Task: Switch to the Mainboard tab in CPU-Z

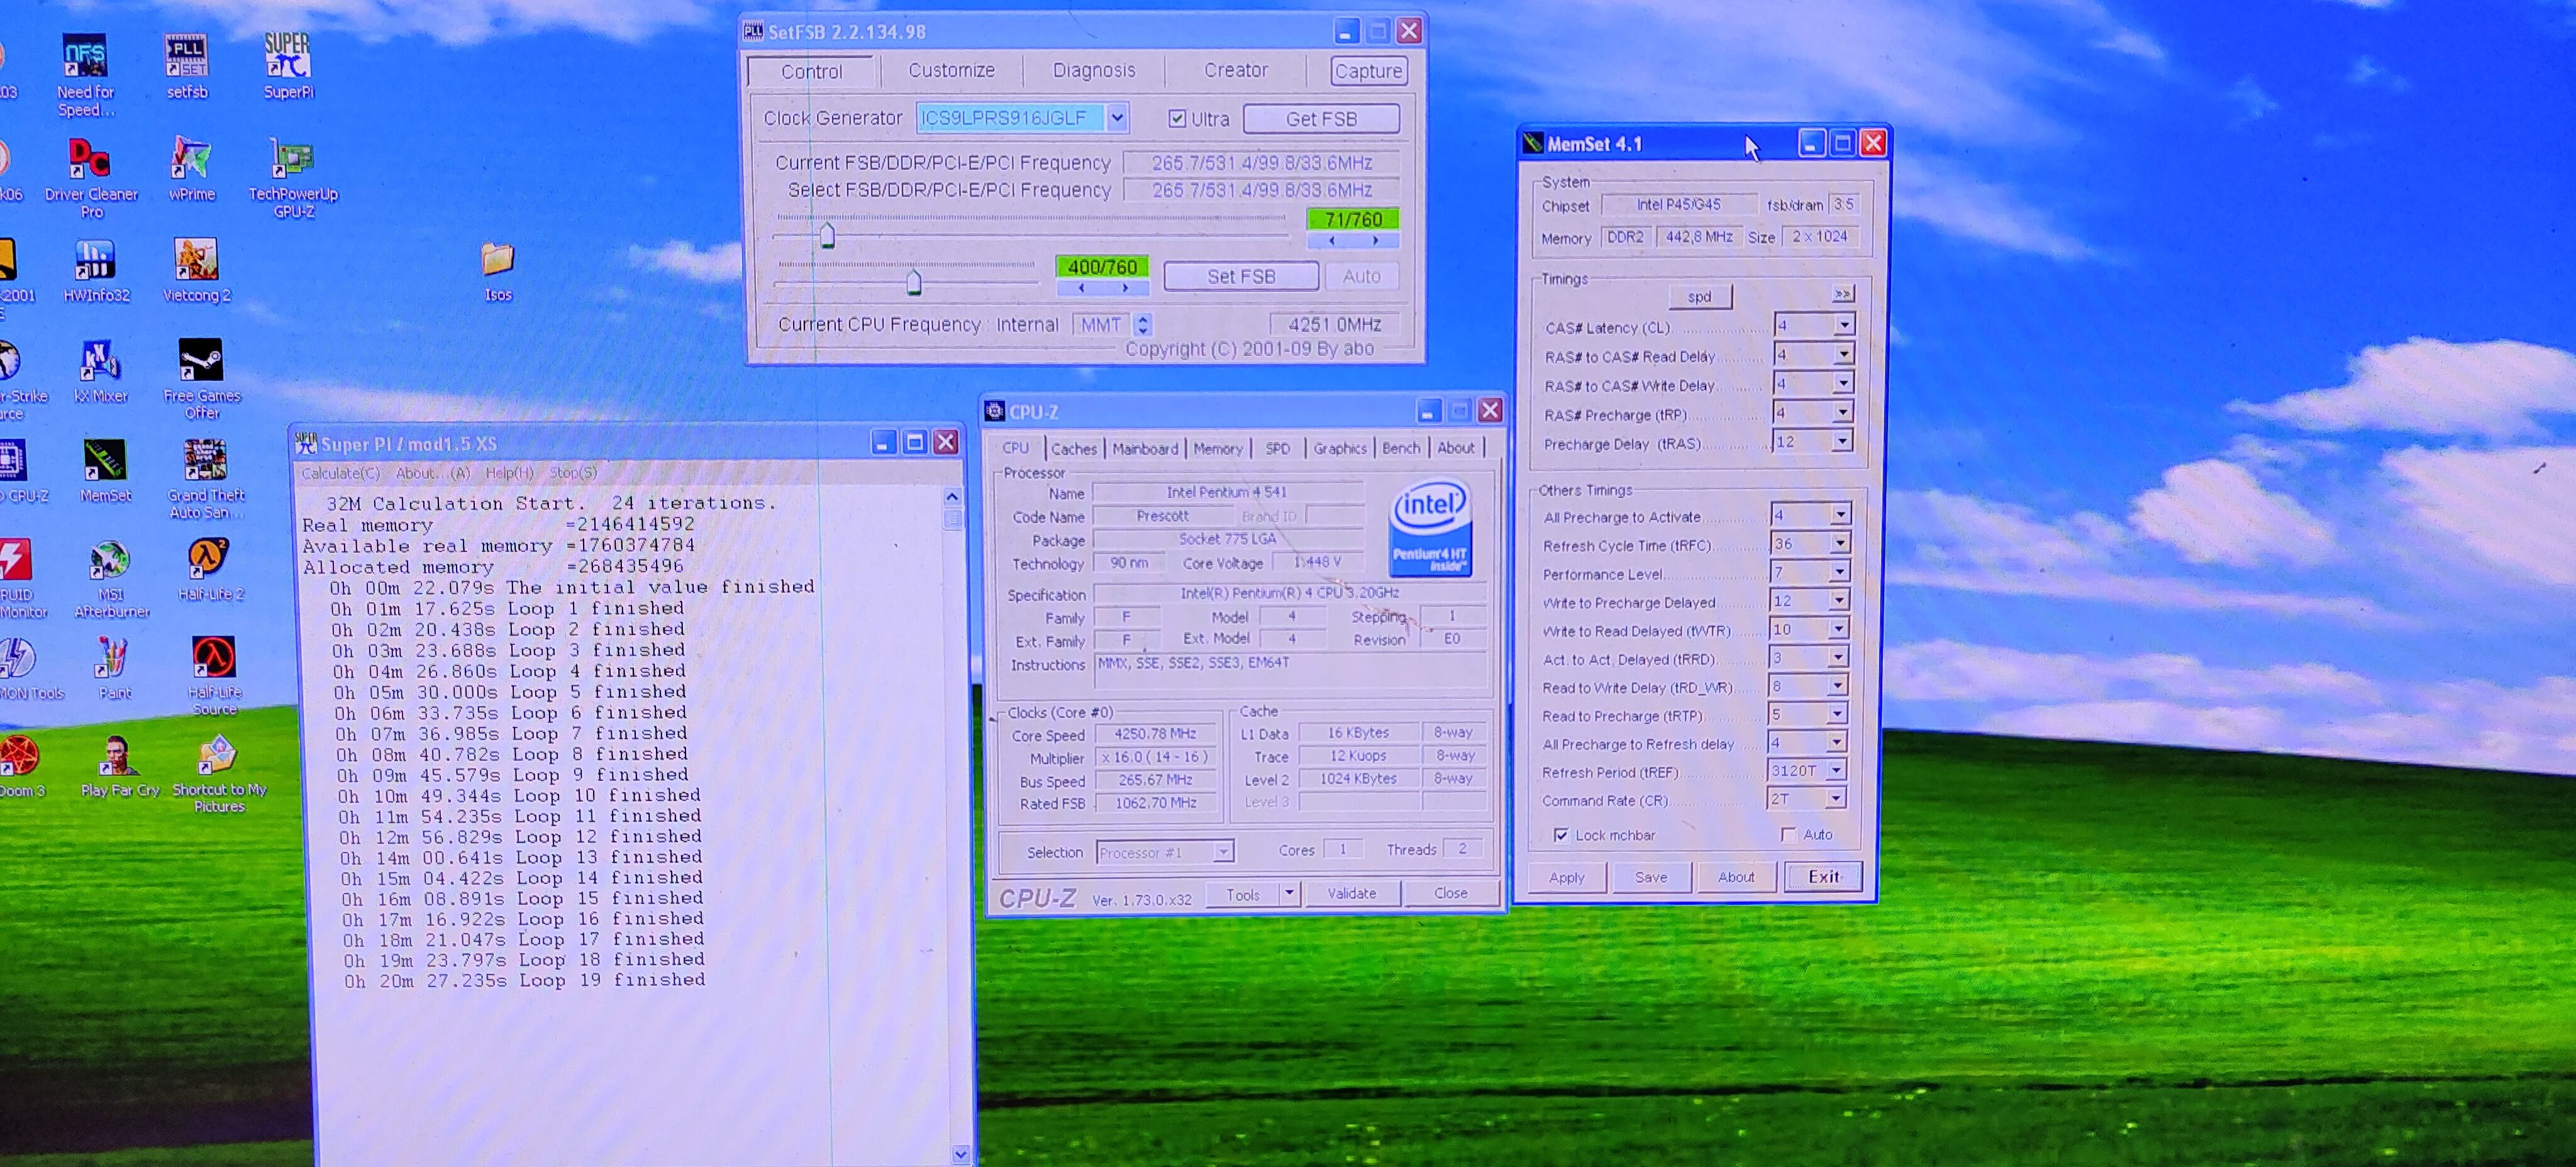Action: (x=1144, y=449)
